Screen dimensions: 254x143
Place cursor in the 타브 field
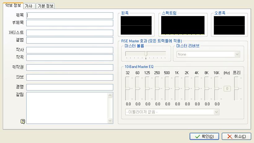pos(70,77)
